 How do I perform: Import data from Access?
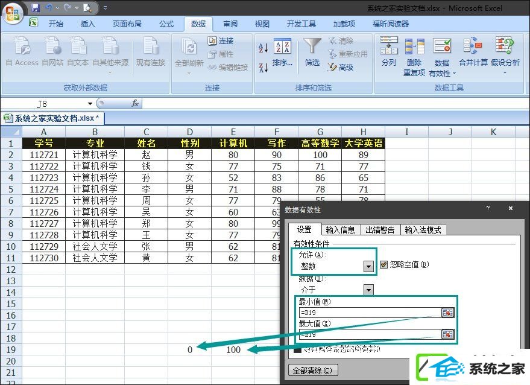pyautogui.click(x=22, y=51)
